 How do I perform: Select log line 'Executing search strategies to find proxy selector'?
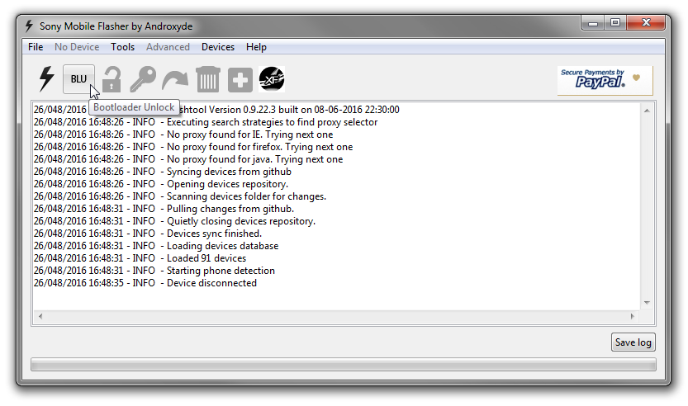(206, 122)
